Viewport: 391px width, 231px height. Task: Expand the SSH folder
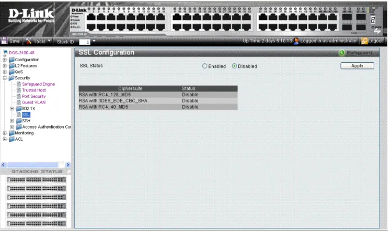click(x=11, y=121)
